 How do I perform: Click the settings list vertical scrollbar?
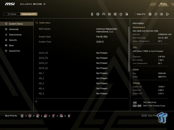tap(129, 49)
